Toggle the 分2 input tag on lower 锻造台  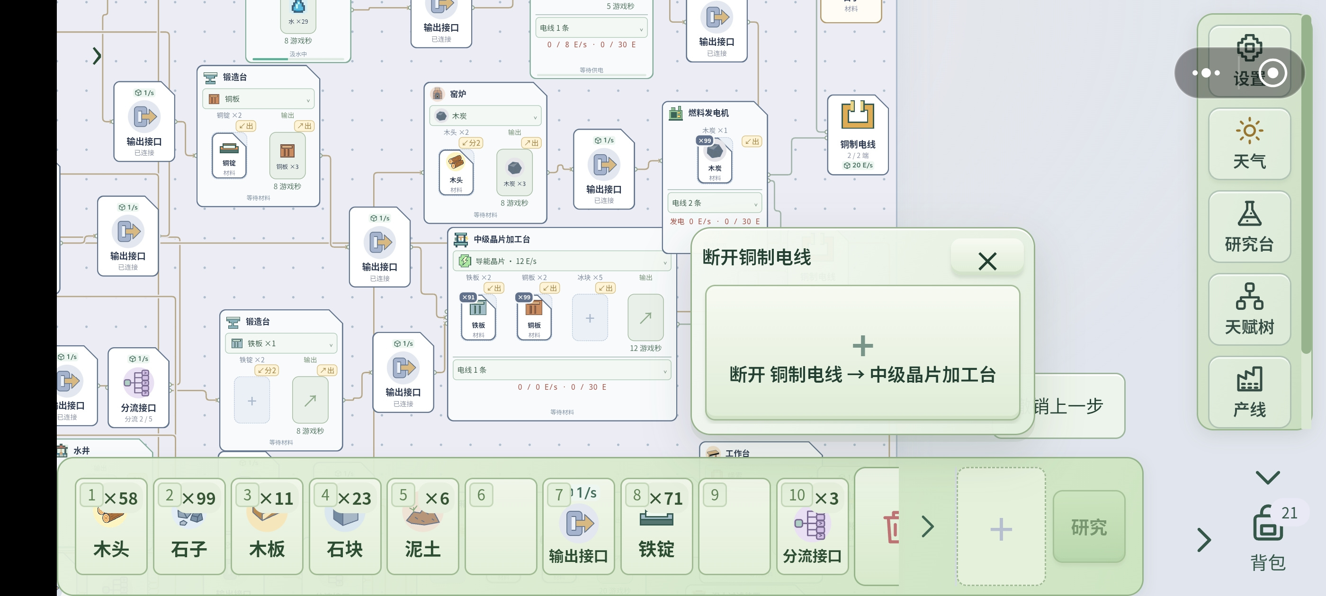click(267, 370)
